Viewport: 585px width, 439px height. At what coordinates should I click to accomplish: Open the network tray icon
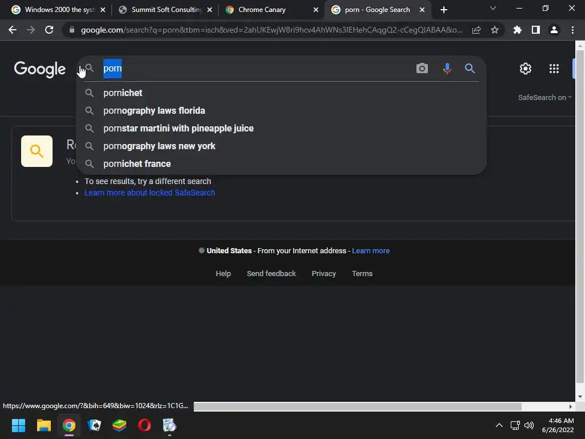[515, 425]
